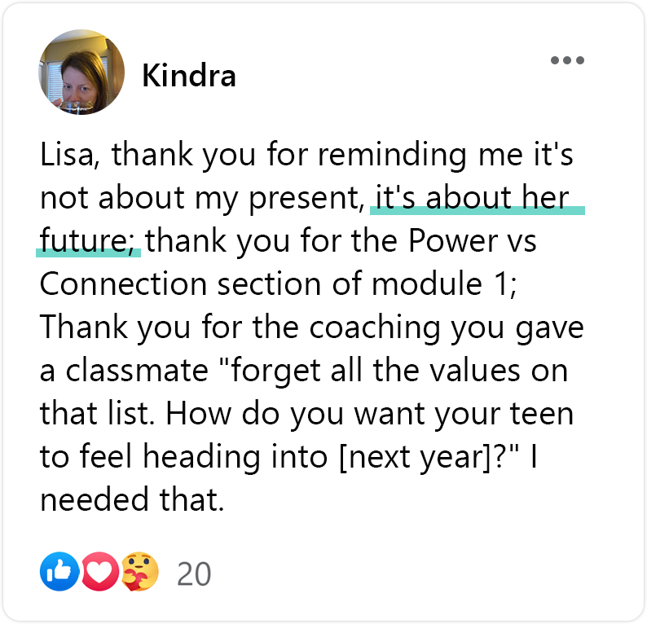Screen dimensions: 647x624
Task: Click the blue thumbs-up Like reaction
Action: (59, 573)
